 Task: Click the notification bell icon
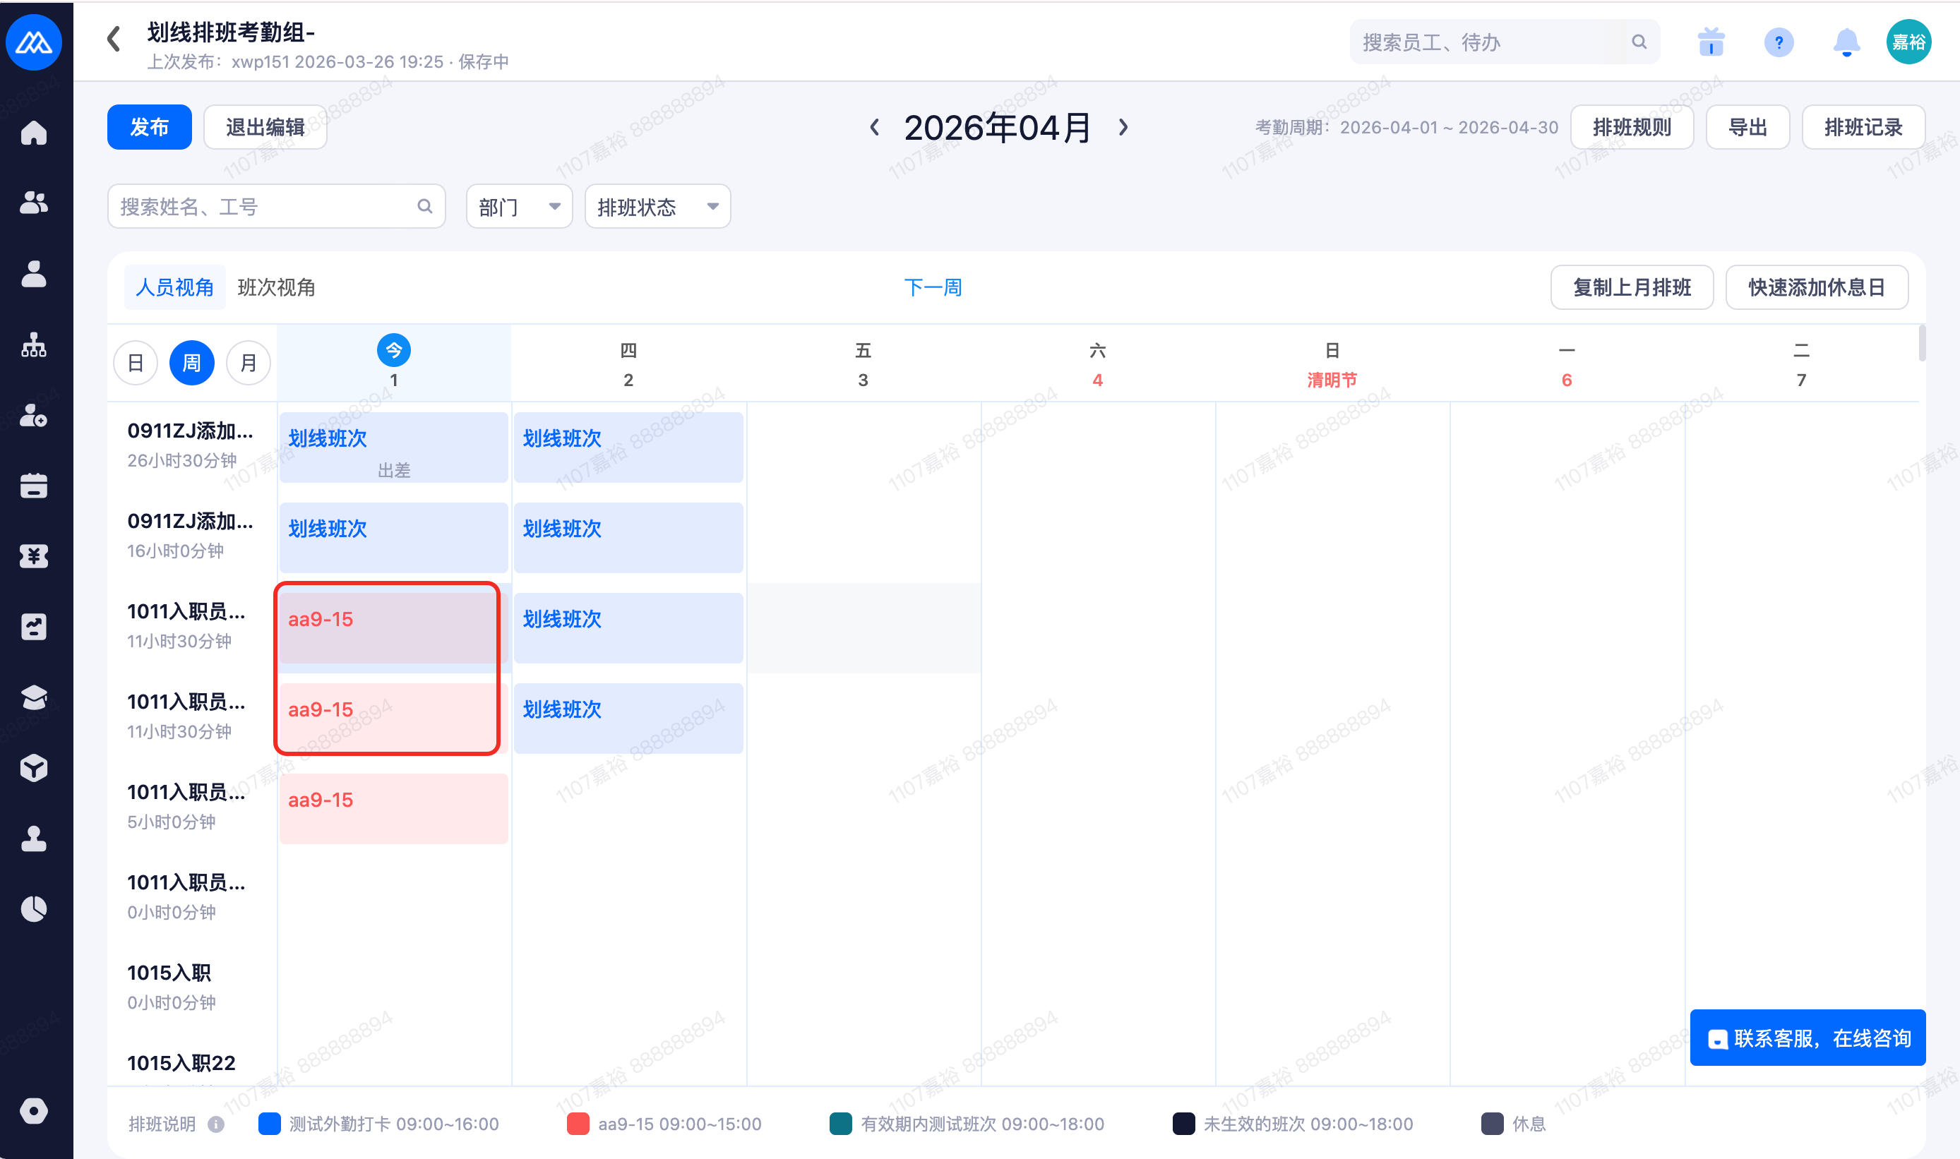1846,42
